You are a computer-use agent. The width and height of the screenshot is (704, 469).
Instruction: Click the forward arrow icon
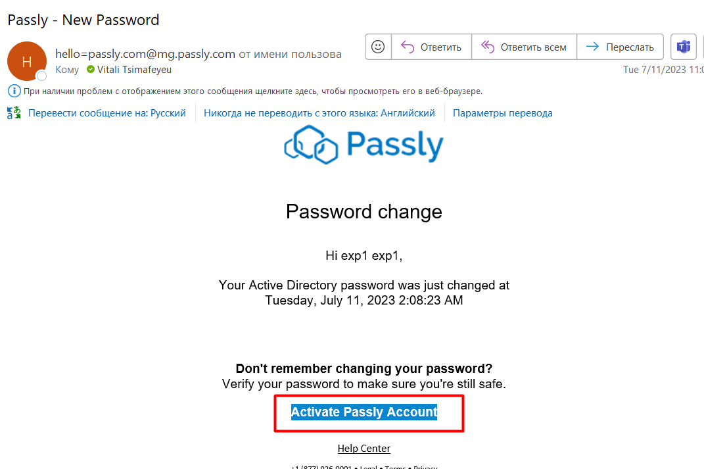point(592,47)
